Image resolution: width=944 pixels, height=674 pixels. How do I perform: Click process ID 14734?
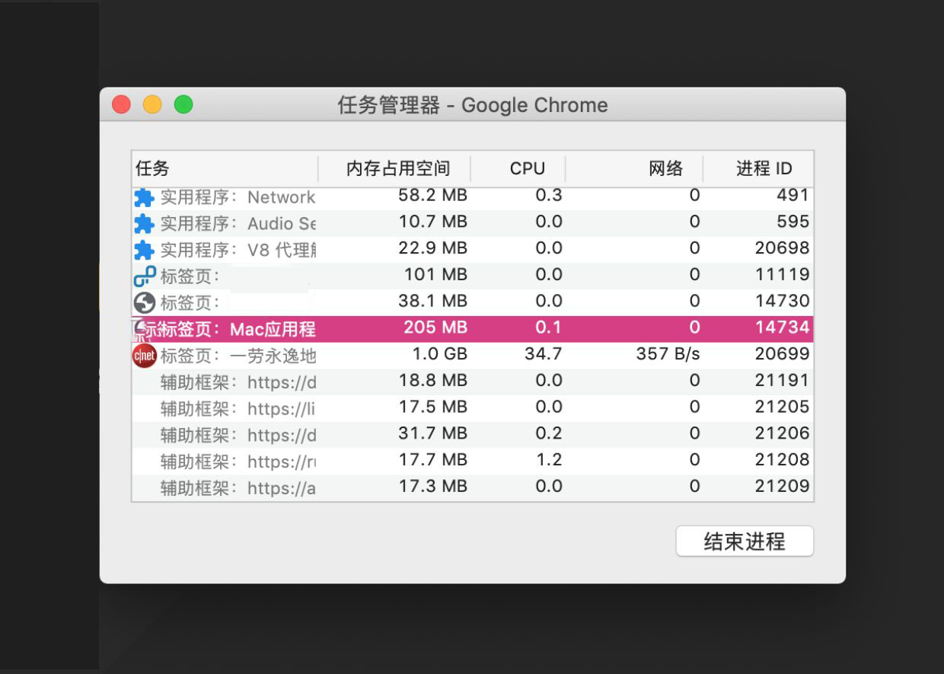coord(783,327)
